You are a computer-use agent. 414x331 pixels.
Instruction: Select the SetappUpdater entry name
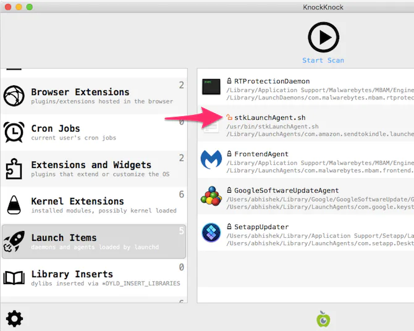261,227
